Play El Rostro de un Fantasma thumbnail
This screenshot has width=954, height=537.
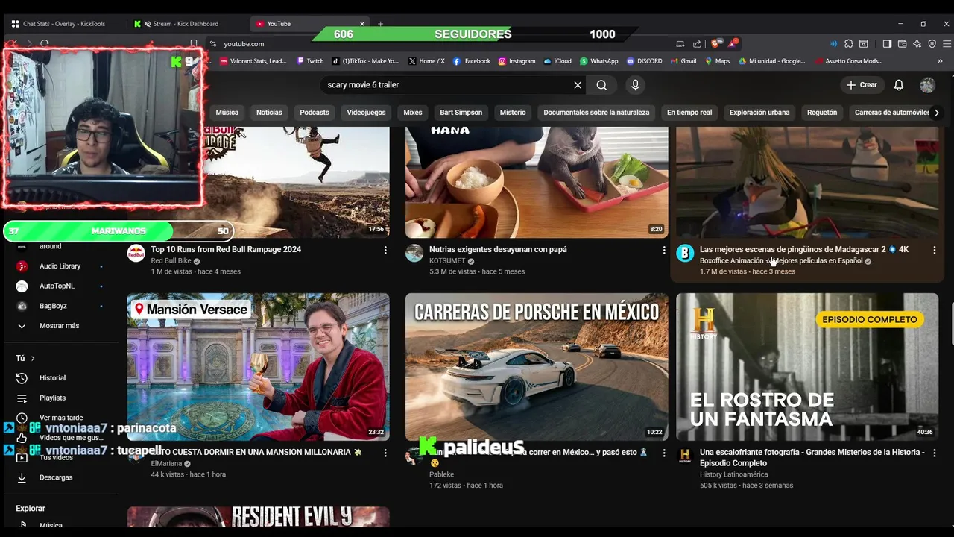tap(807, 366)
